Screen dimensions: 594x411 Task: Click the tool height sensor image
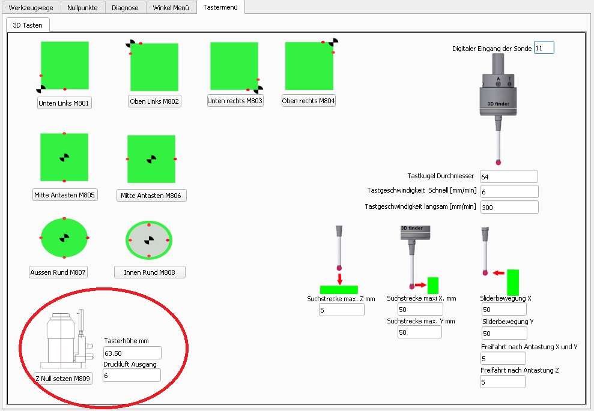(x=66, y=338)
